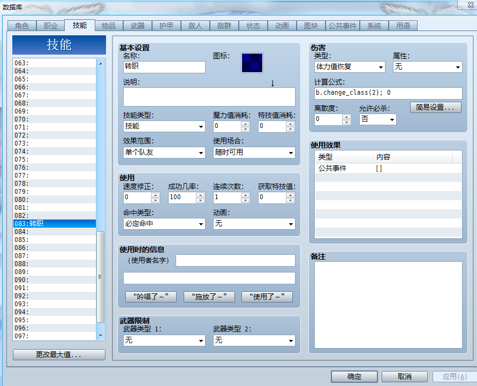Open the 状态 tab

[x=253, y=26]
